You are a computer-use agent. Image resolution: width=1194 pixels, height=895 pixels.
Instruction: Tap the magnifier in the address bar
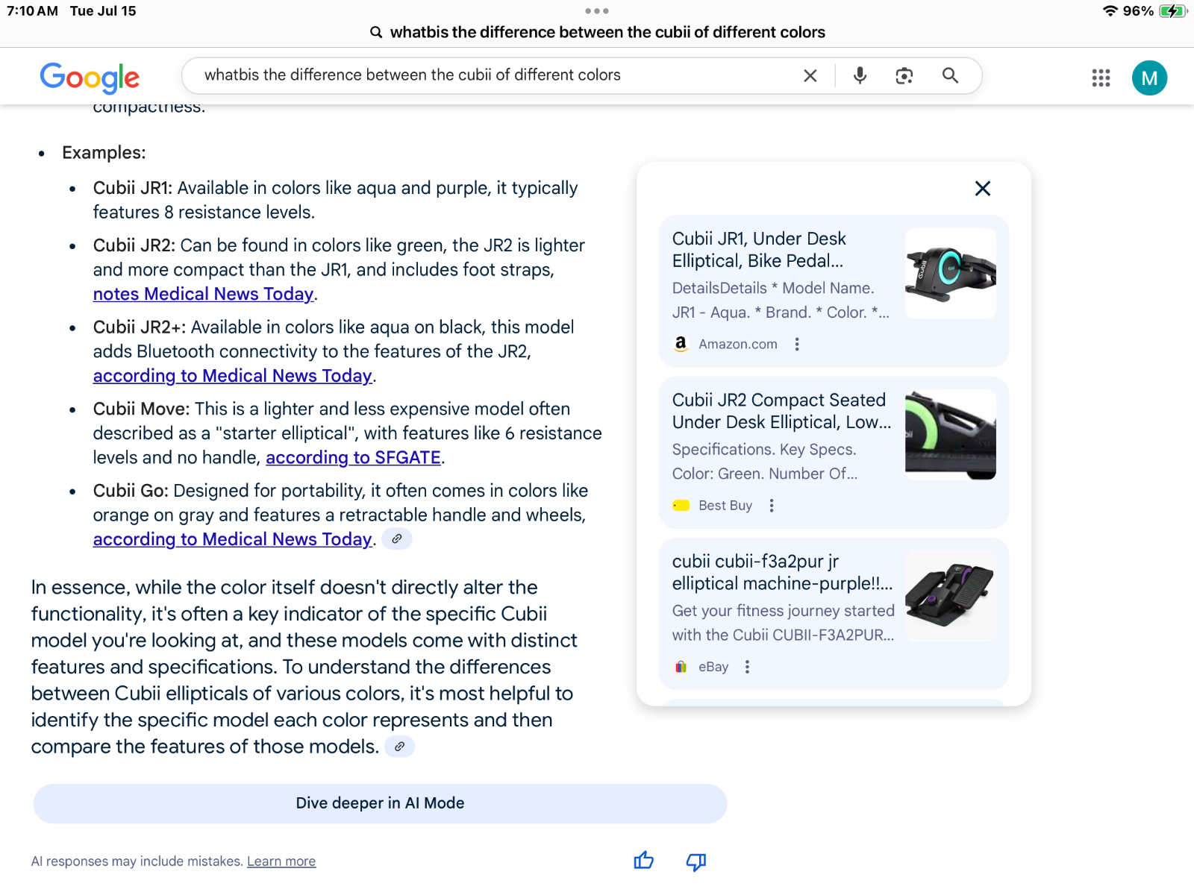click(x=376, y=32)
